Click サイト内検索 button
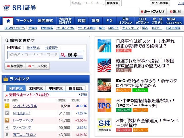Screen dimensions: 184x138 coord(160,3)
